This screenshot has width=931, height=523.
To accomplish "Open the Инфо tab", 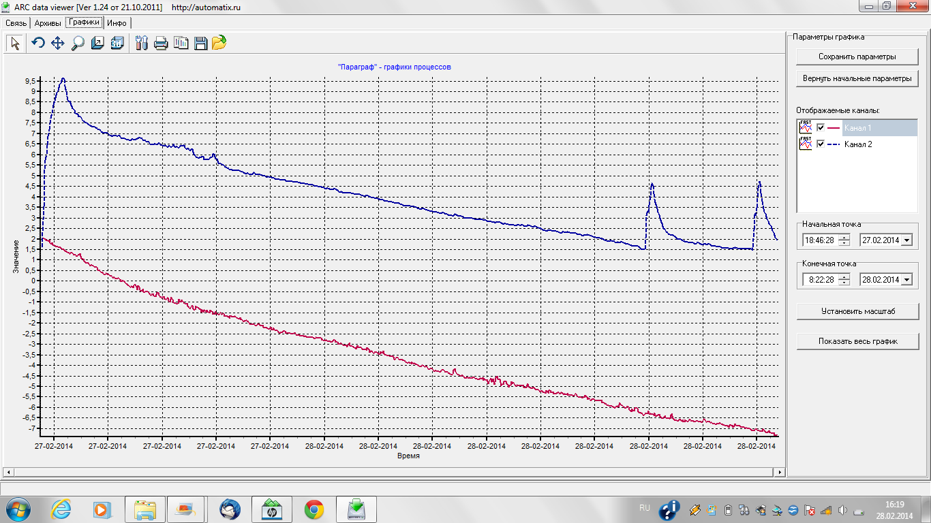I will 117,23.
